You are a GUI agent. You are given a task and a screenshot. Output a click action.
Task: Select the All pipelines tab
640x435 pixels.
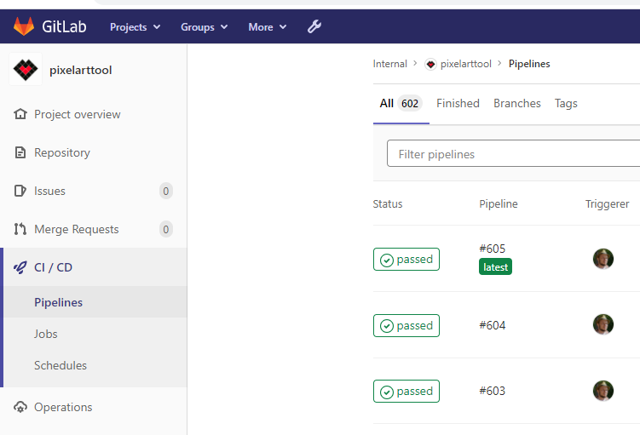[401, 104]
